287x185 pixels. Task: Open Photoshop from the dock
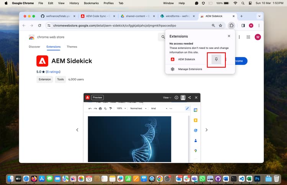[x=257, y=179]
